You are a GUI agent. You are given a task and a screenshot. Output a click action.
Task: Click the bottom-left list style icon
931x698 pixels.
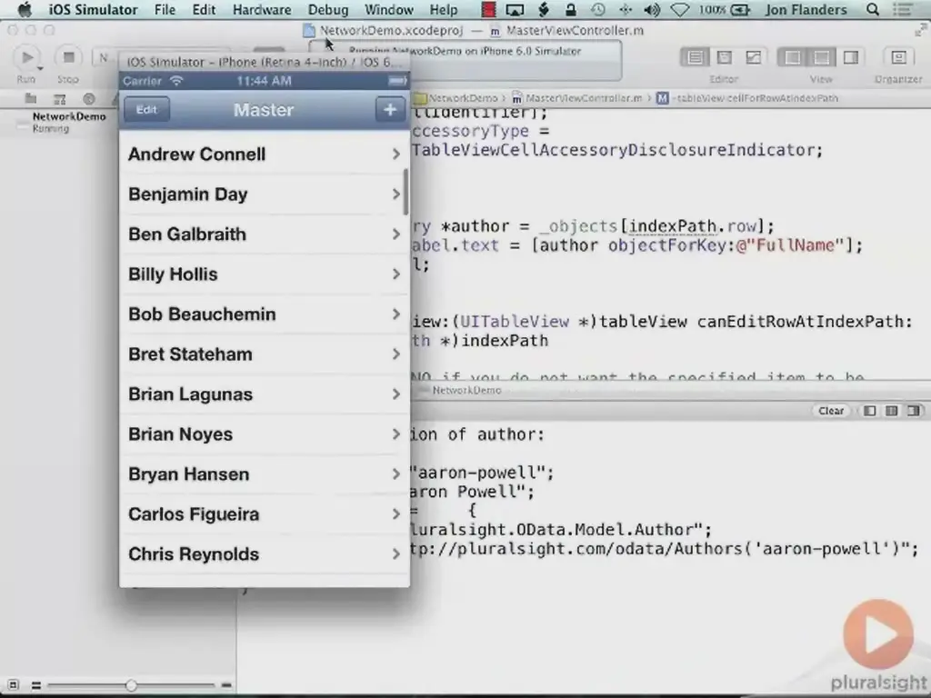tap(36, 685)
